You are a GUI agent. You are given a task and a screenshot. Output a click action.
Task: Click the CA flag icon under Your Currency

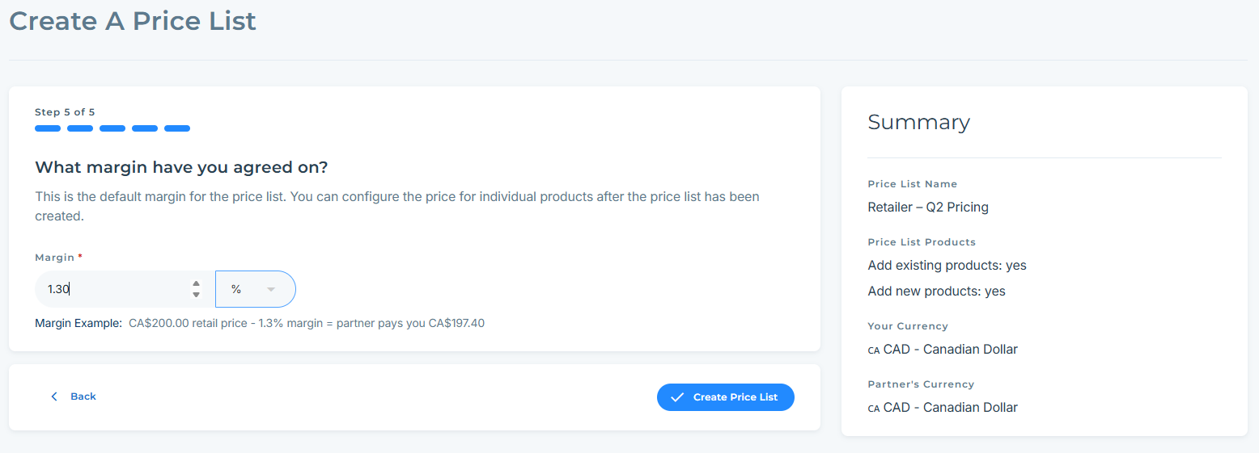(x=874, y=350)
